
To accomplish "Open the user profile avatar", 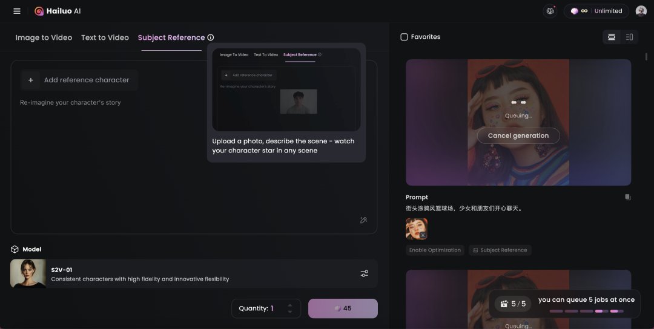I will coord(641,11).
